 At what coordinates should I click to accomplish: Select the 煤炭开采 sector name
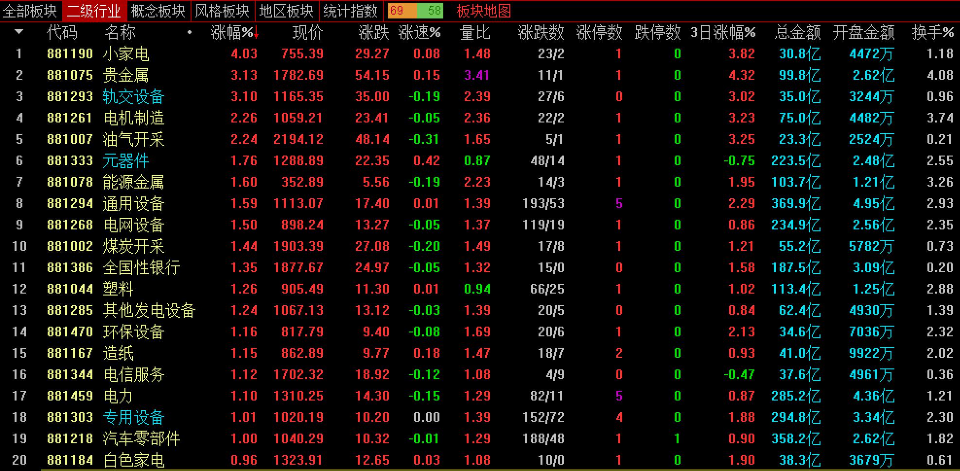(134, 246)
